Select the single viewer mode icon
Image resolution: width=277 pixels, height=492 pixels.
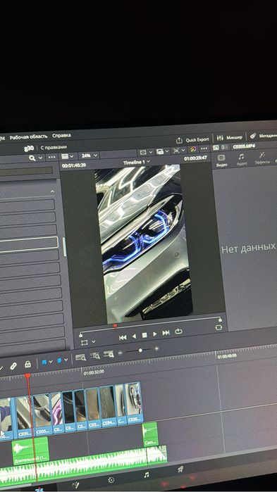216,148
